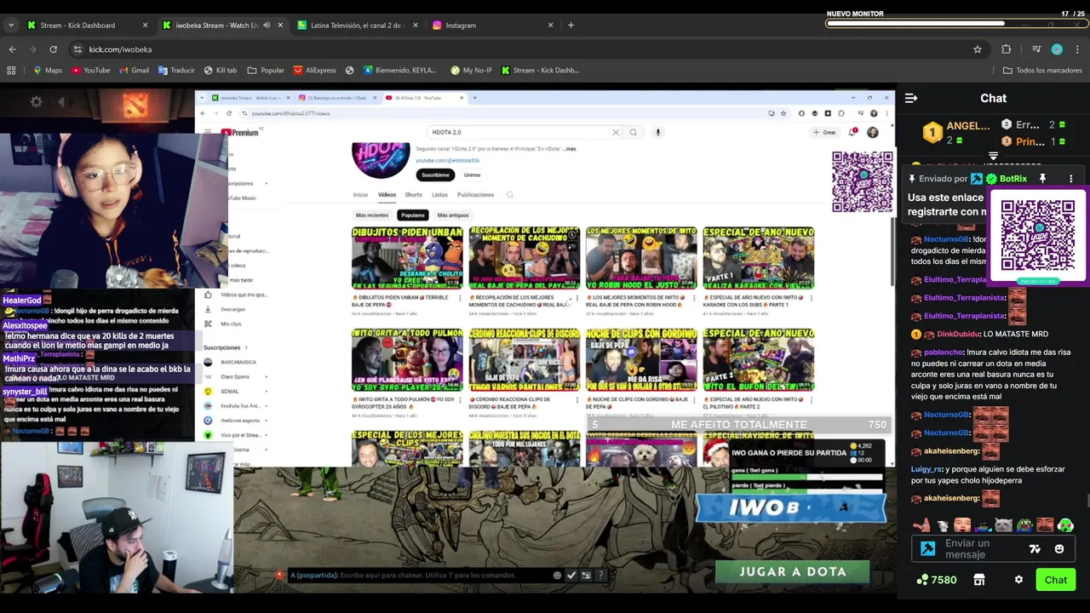Image resolution: width=1090 pixels, height=613 pixels.
Task: Close the Stream - Kick Dashboard tab
Action: pyautogui.click(x=145, y=25)
